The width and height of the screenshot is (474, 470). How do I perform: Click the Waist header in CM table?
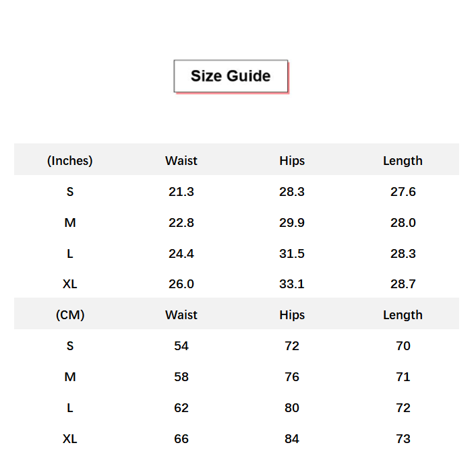click(x=181, y=314)
